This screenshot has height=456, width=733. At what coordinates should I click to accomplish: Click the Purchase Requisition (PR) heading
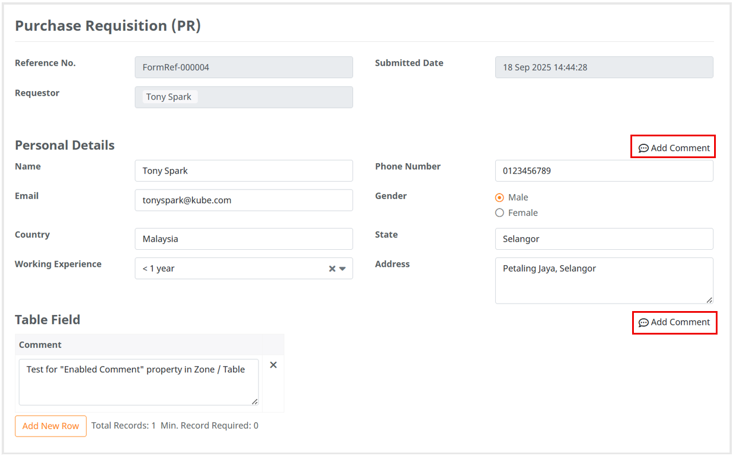point(108,26)
